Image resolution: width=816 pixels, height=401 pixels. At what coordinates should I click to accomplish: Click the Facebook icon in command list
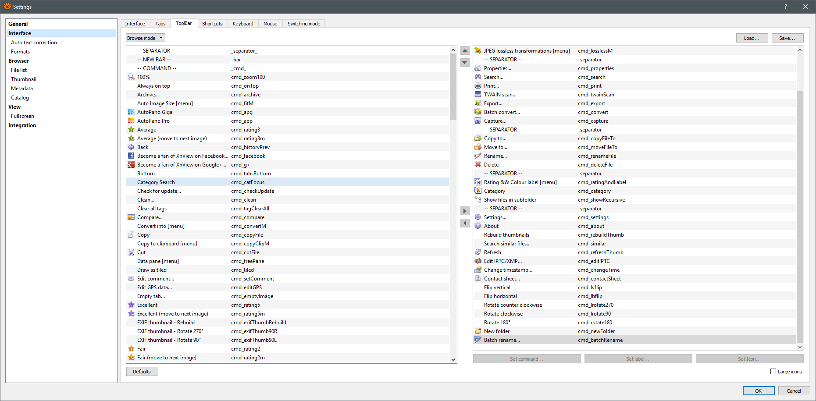pyautogui.click(x=131, y=156)
